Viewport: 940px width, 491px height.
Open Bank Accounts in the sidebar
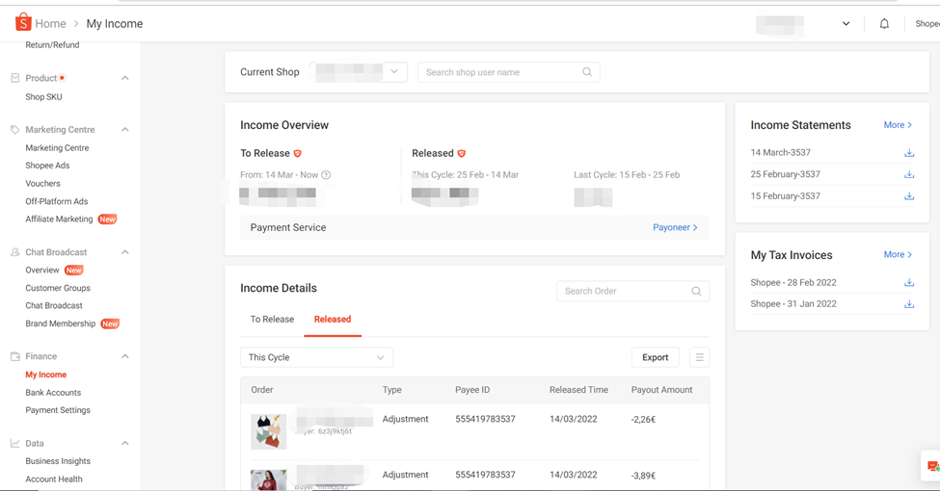tap(53, 393)
